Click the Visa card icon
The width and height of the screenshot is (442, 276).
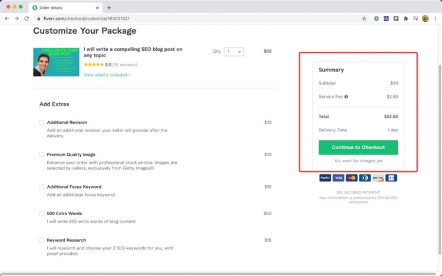(x=338, y=178)
